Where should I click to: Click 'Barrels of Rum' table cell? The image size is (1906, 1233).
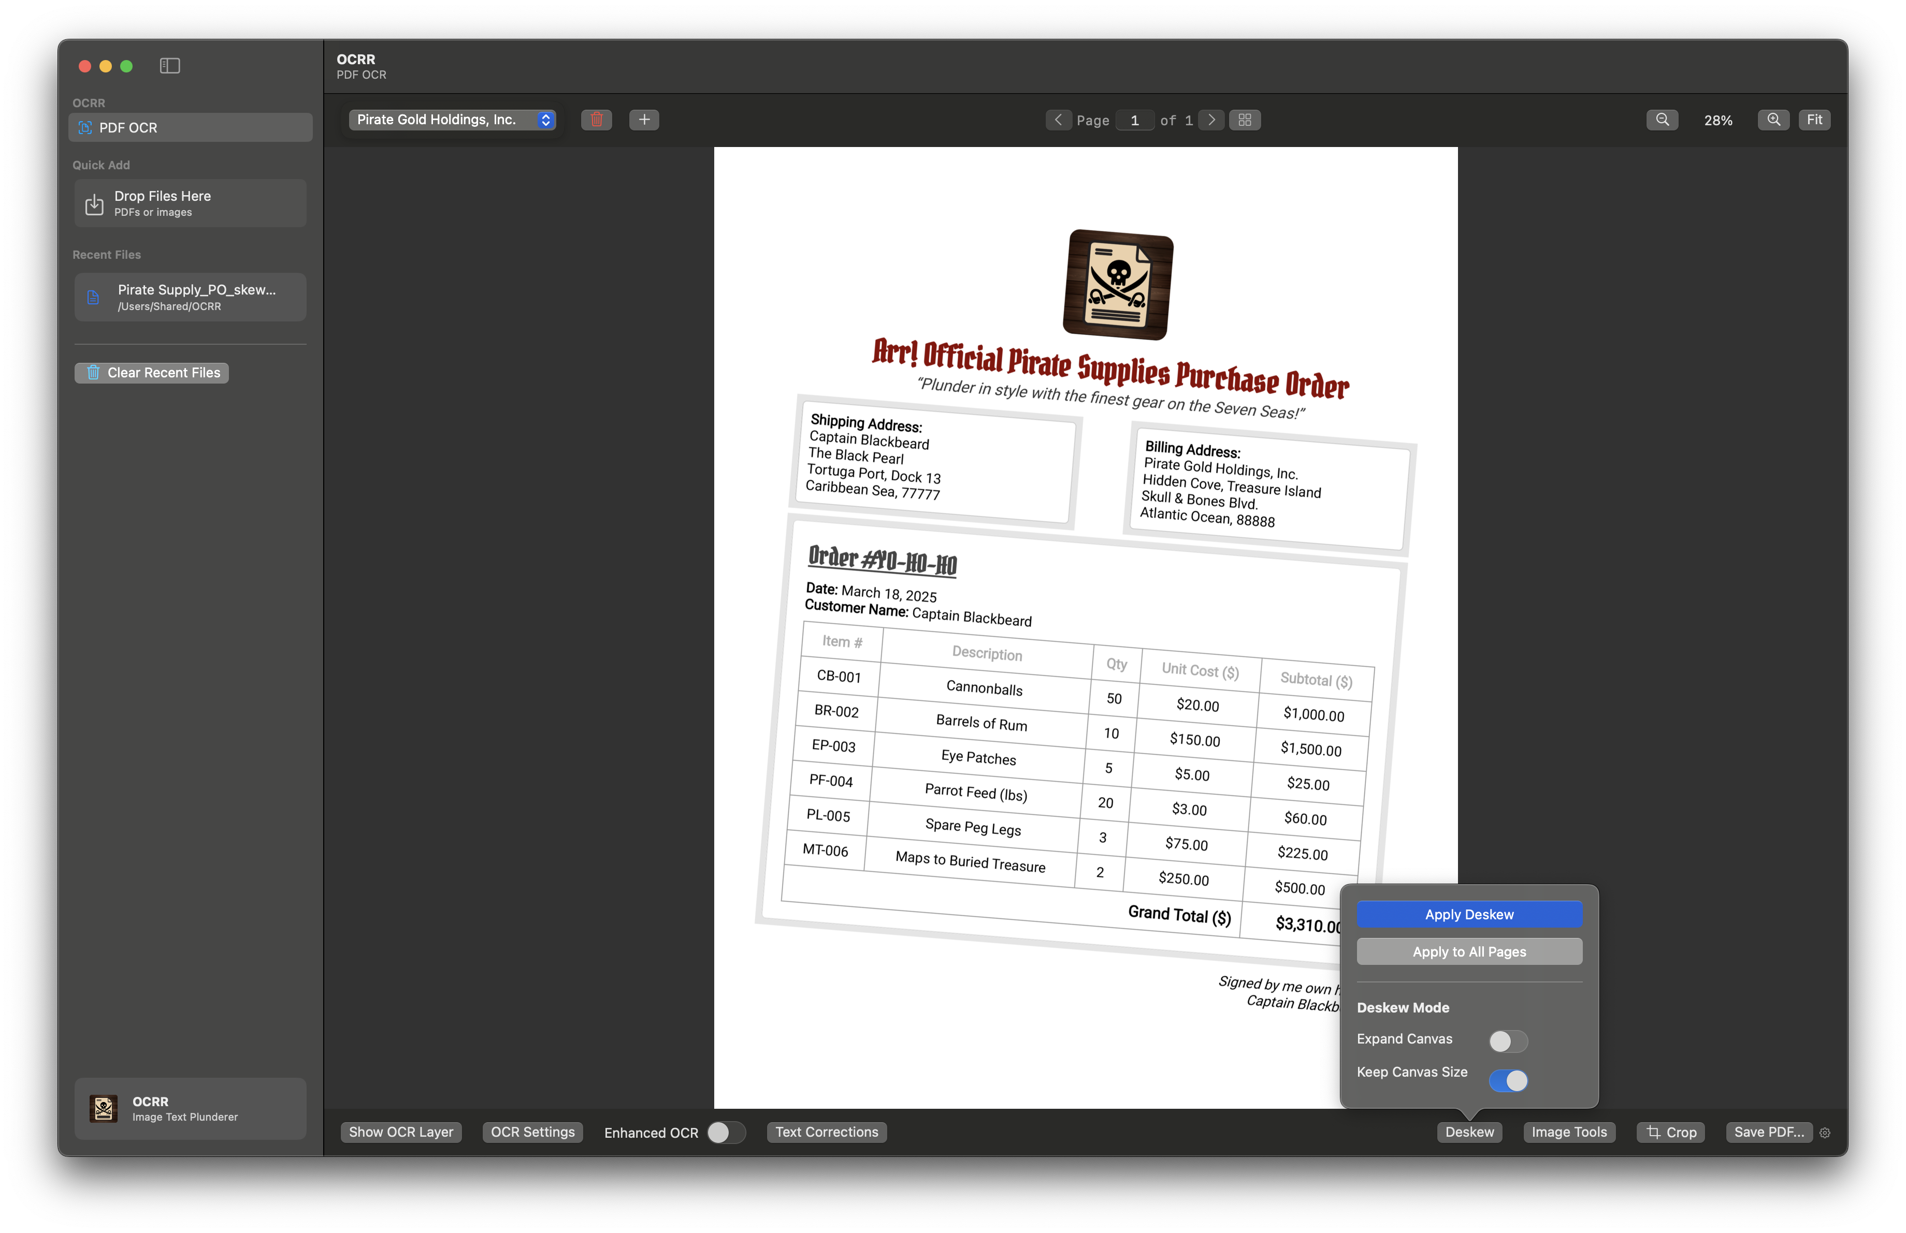tap(981, 723)
